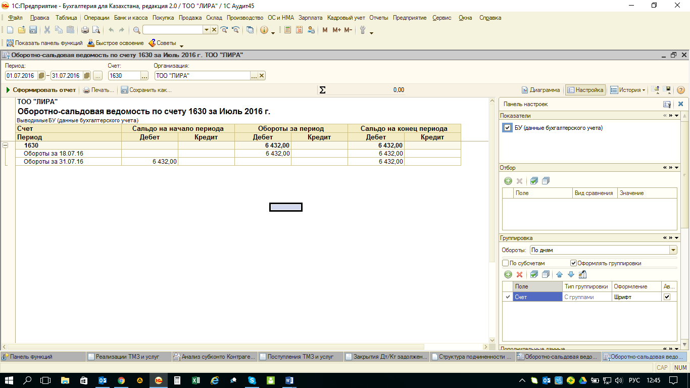Click the Print preview icon

pos(96,30)
